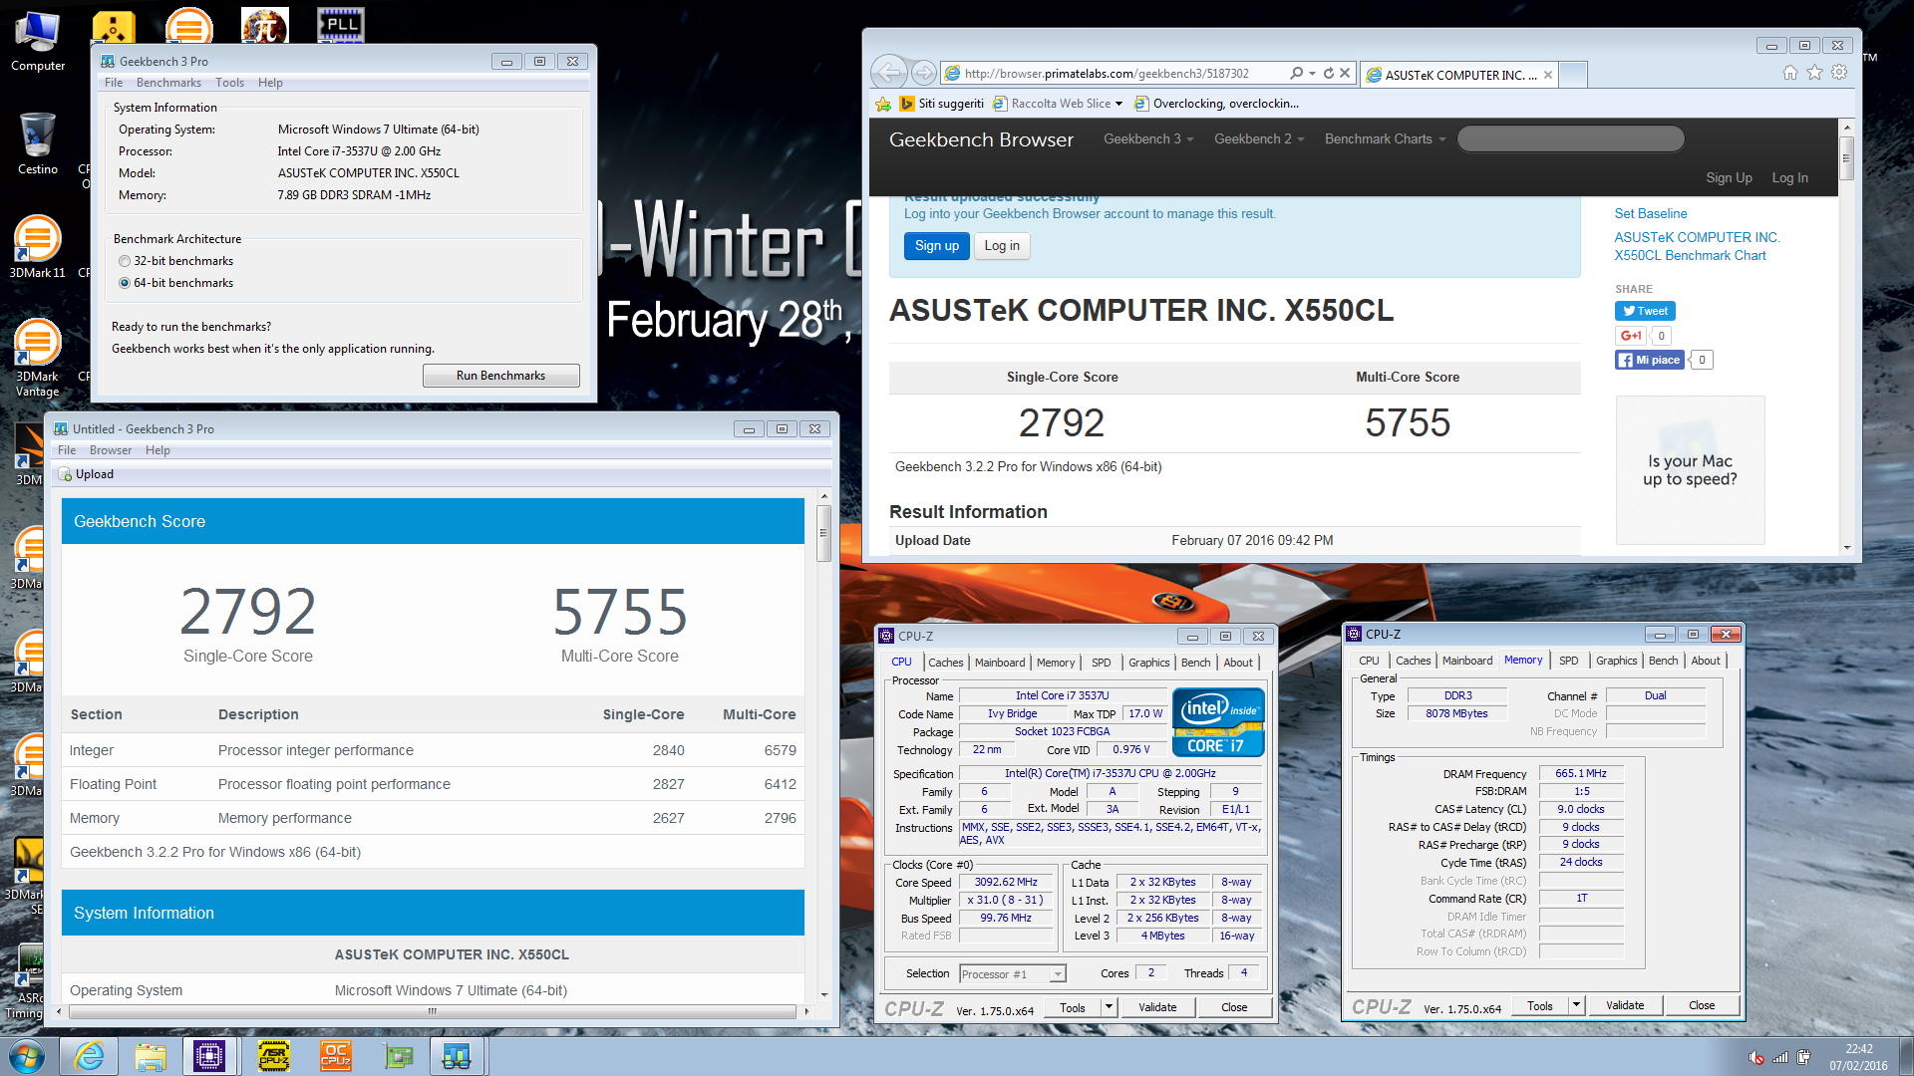Viewport: 1914px width, 1076px height.
Task: Refresh the Geekbench Browser page
Action: (1329, 73)
